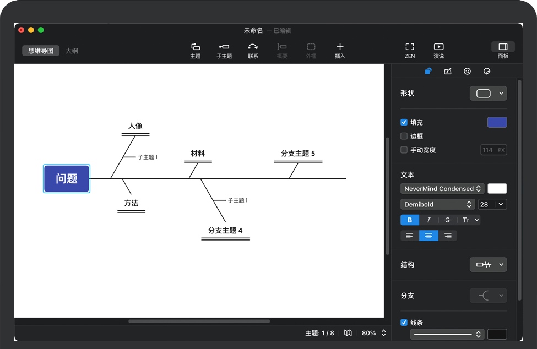The width and height of the screenshot is (537, 349).
Task: Select the 分支主题 4 topic on canvas
Action: (x=225, y=231)
